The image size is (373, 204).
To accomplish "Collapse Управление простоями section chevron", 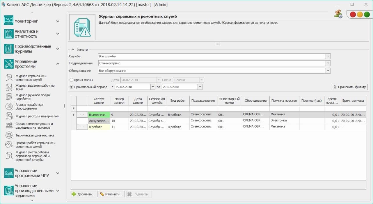I will (58, 64).
